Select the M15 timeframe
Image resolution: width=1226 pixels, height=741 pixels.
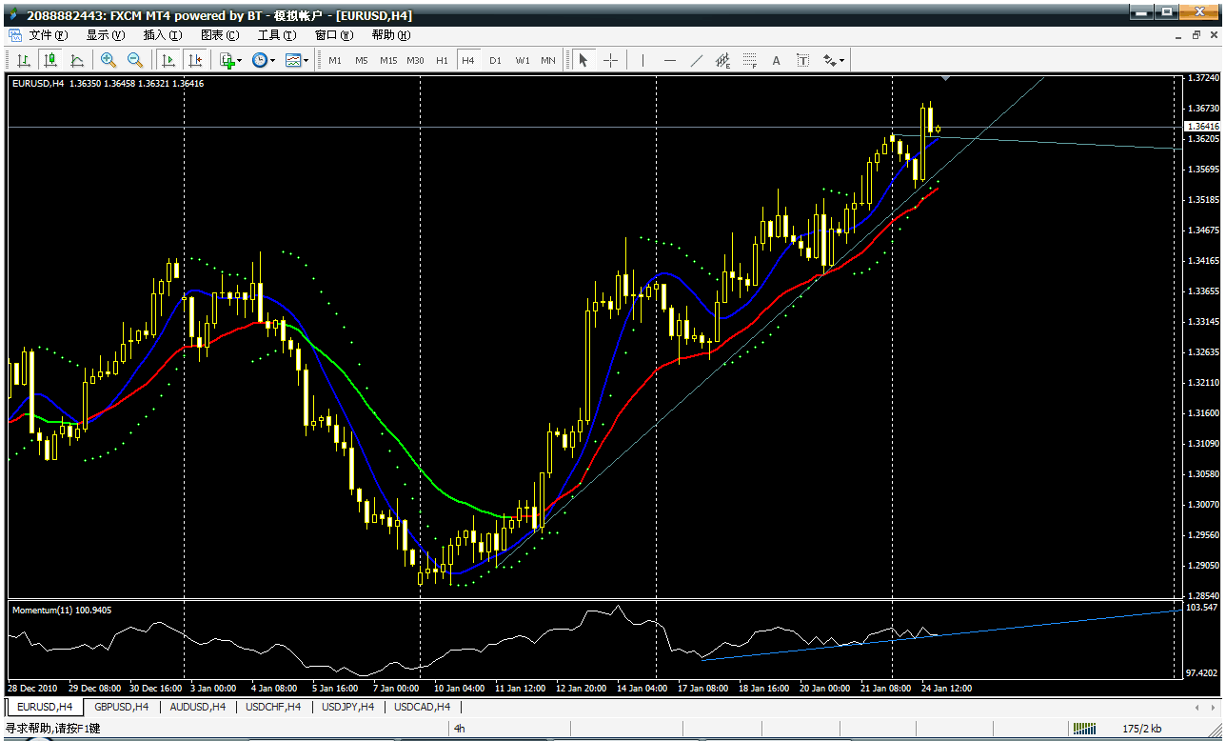pyautogui.click(x=388, y=60)
